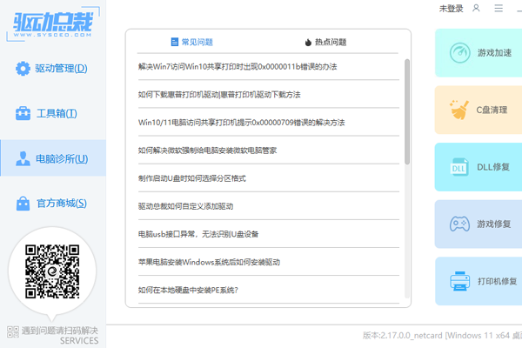Click the C盘清理 broom icon
Image resolution: width=522 pixels, height=348 pixels.
[459, 110]
